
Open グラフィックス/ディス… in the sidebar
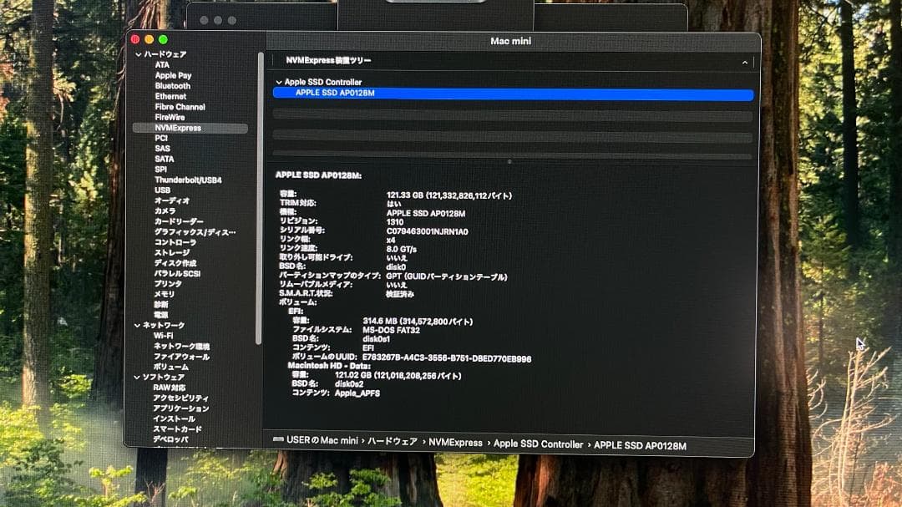pos(195,232)
